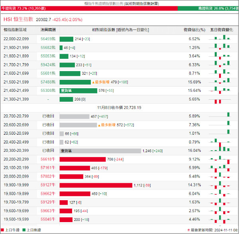Viewport: 239px width, 234px height.
Task: View five-day sparkline for the 21,600-21,699 row
Action: pos(220,73)
